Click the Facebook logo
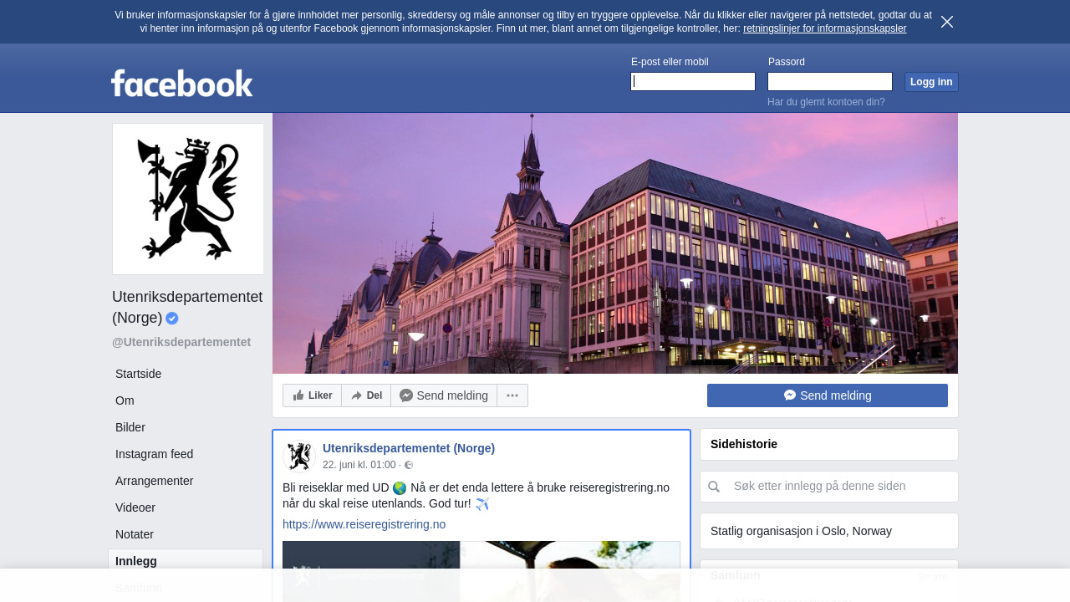 [182, 83]
